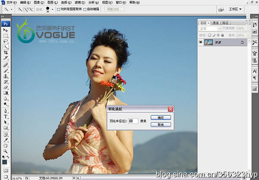Toggle lock transparent pixels icon
Image resolution: width=259 pixels, height=180 pixels.
click(209, 35)
